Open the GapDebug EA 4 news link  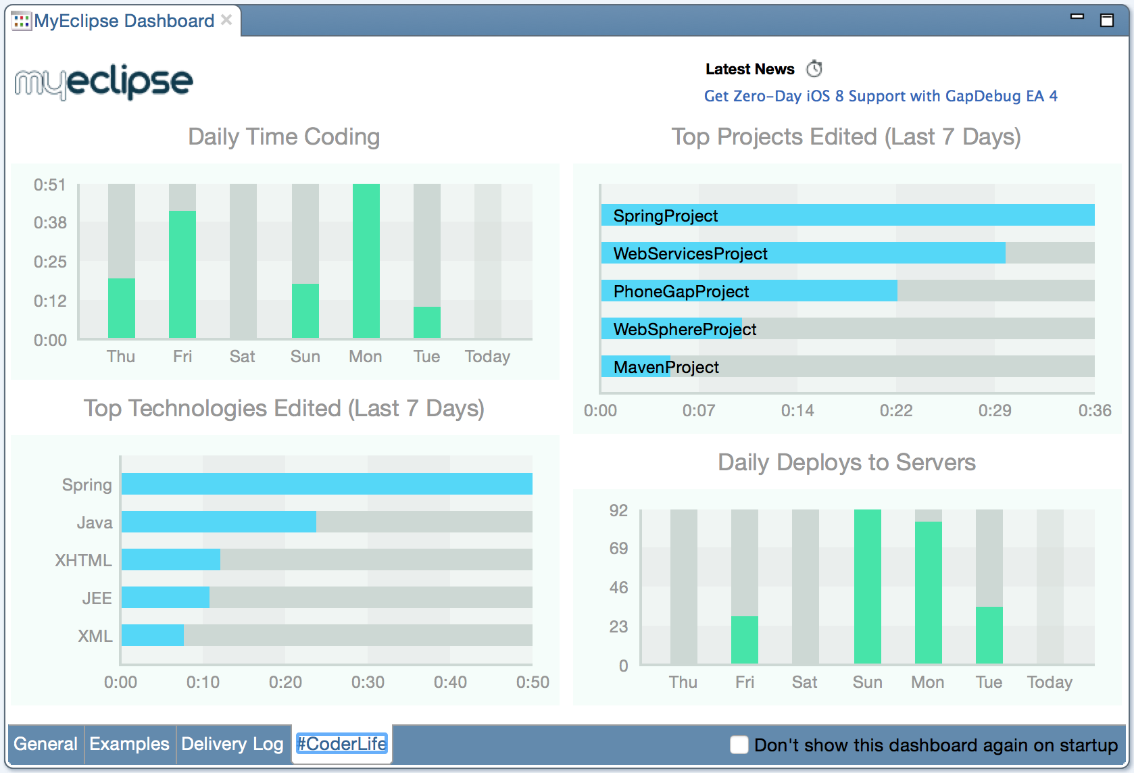click(x=881, y=96)
